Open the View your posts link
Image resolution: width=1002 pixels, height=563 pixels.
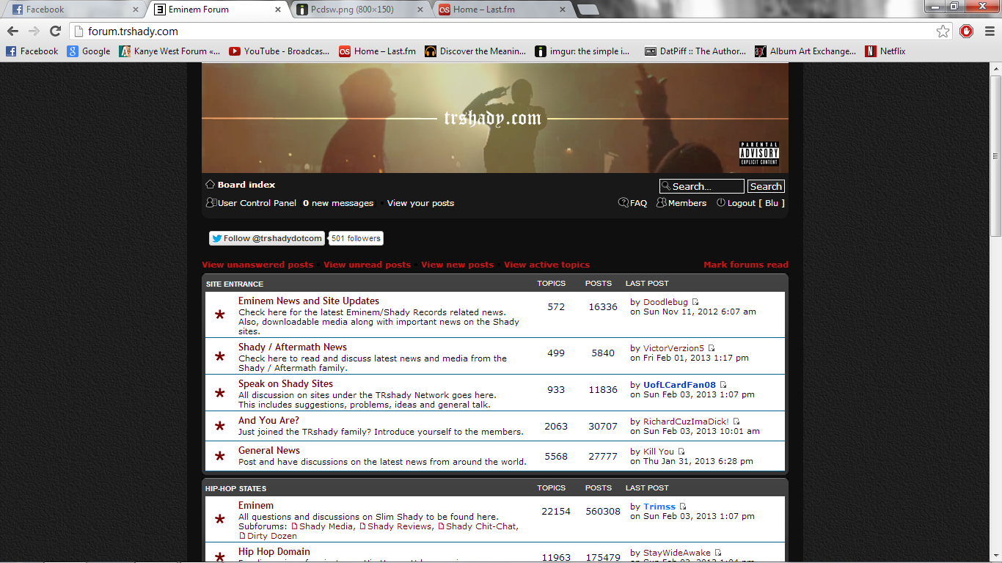[x=420, y=203]
